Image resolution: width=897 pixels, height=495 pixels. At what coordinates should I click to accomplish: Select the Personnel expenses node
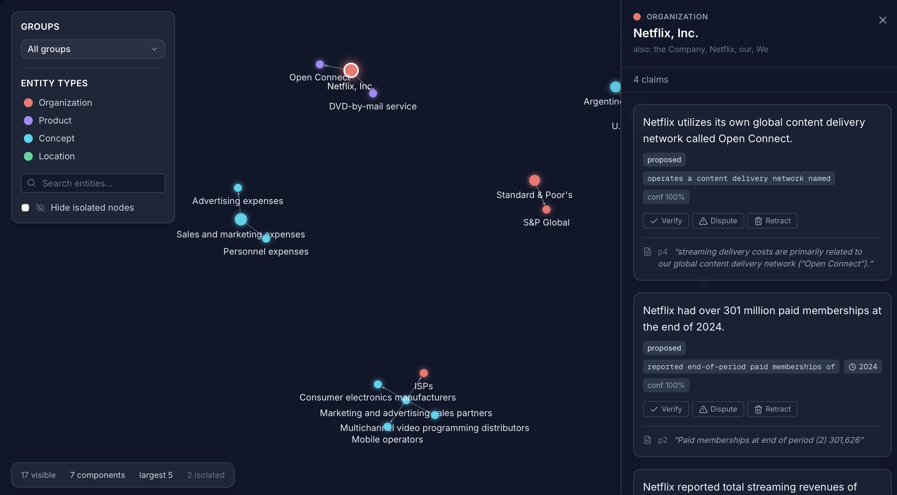(266, 239)
